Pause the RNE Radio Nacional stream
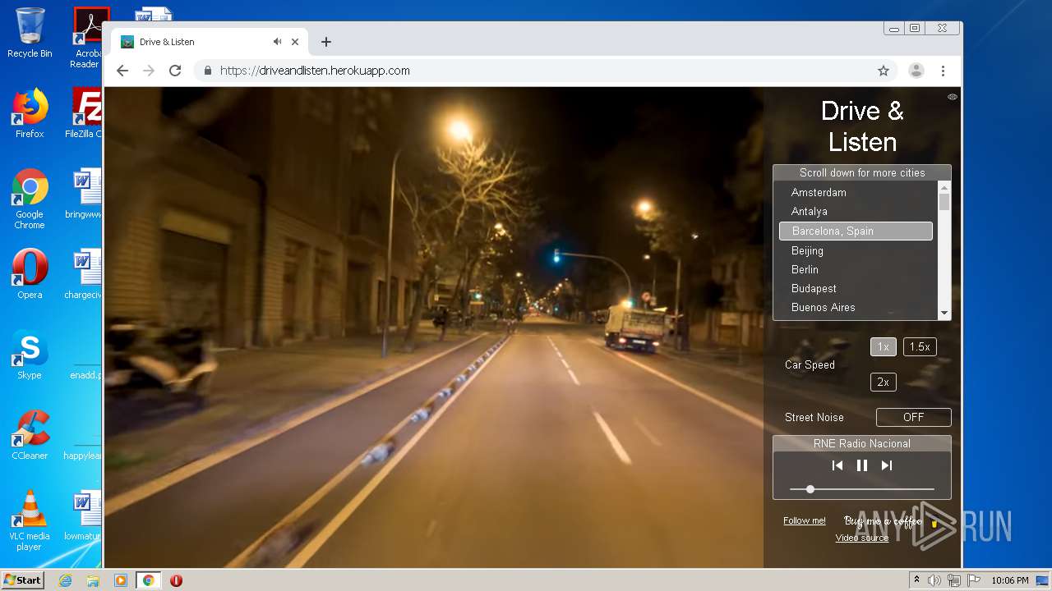 point(862,465)
